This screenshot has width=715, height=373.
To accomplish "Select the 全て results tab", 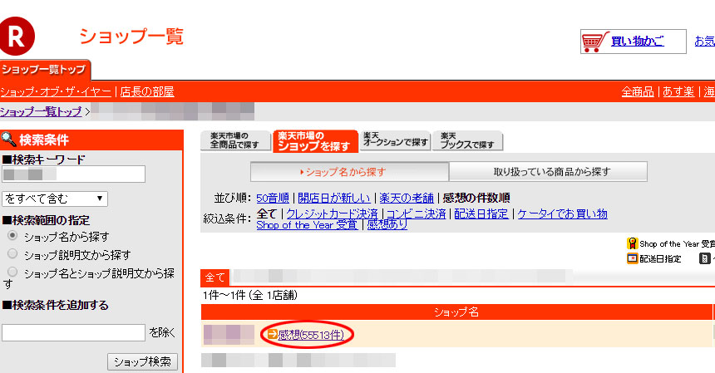I will point(214,277).
